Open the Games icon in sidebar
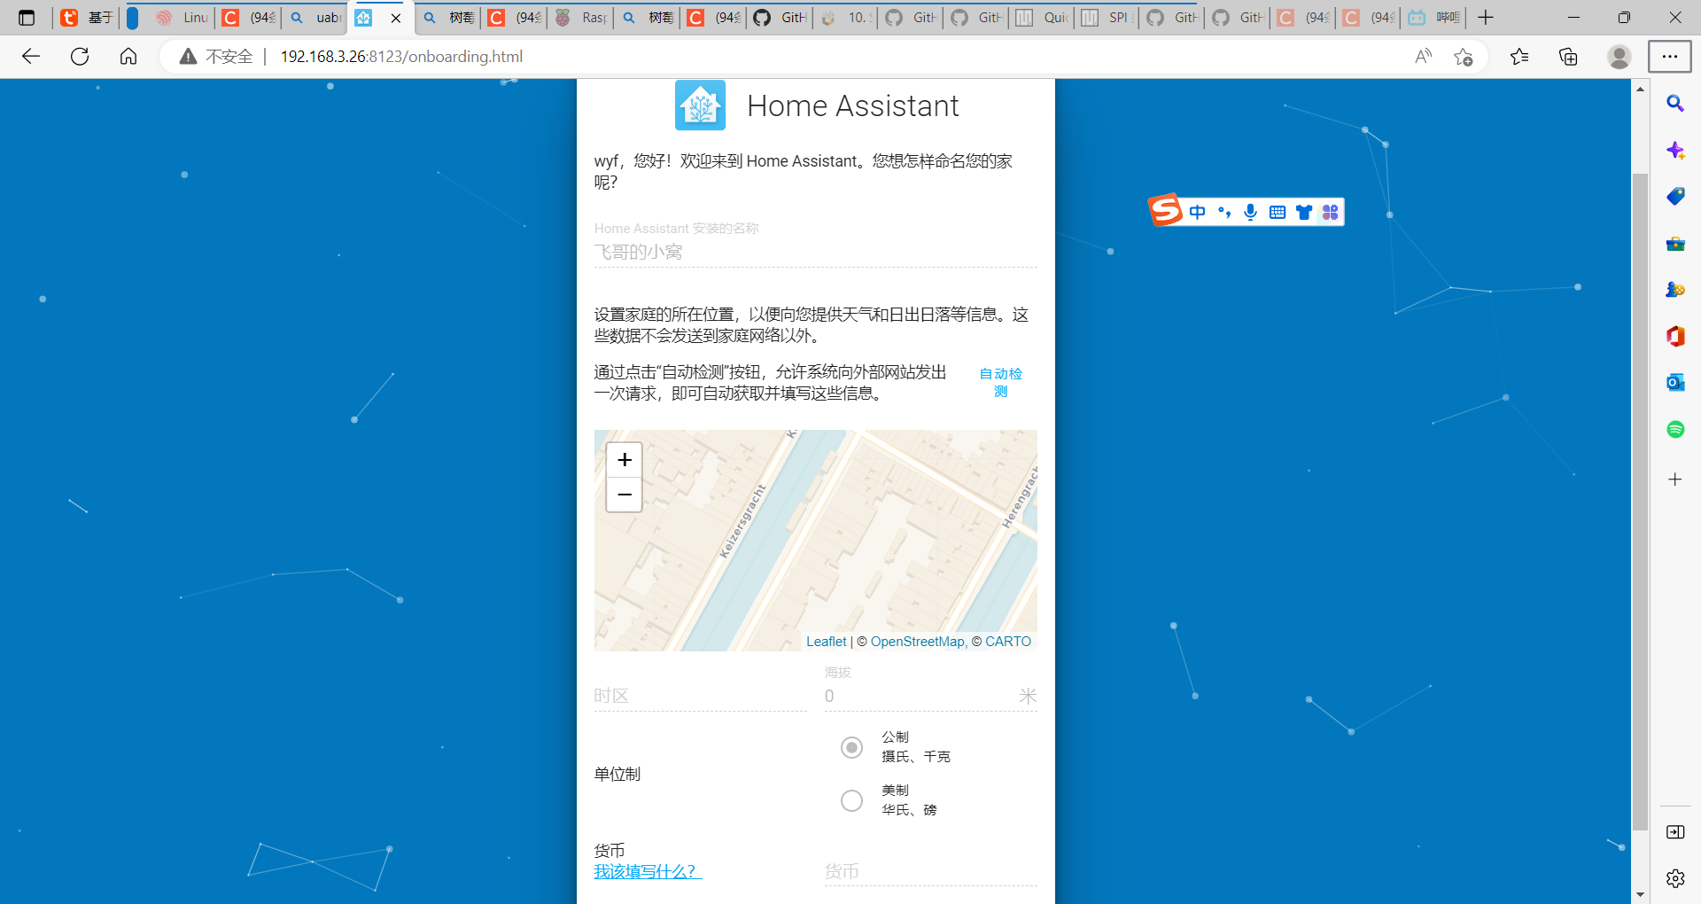The height and width of the screenshot is (904, 1701). click(x=1675, y=289)
